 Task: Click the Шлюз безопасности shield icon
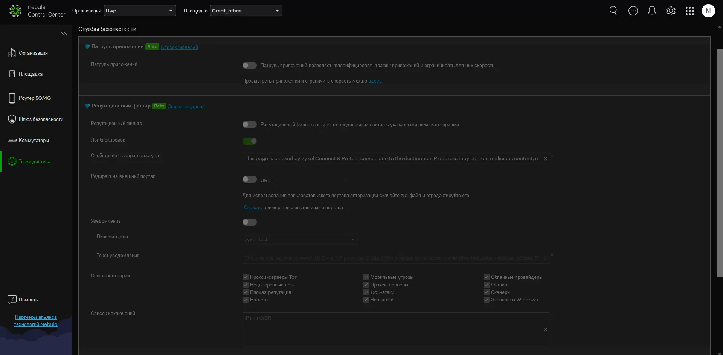coord(12,119)
